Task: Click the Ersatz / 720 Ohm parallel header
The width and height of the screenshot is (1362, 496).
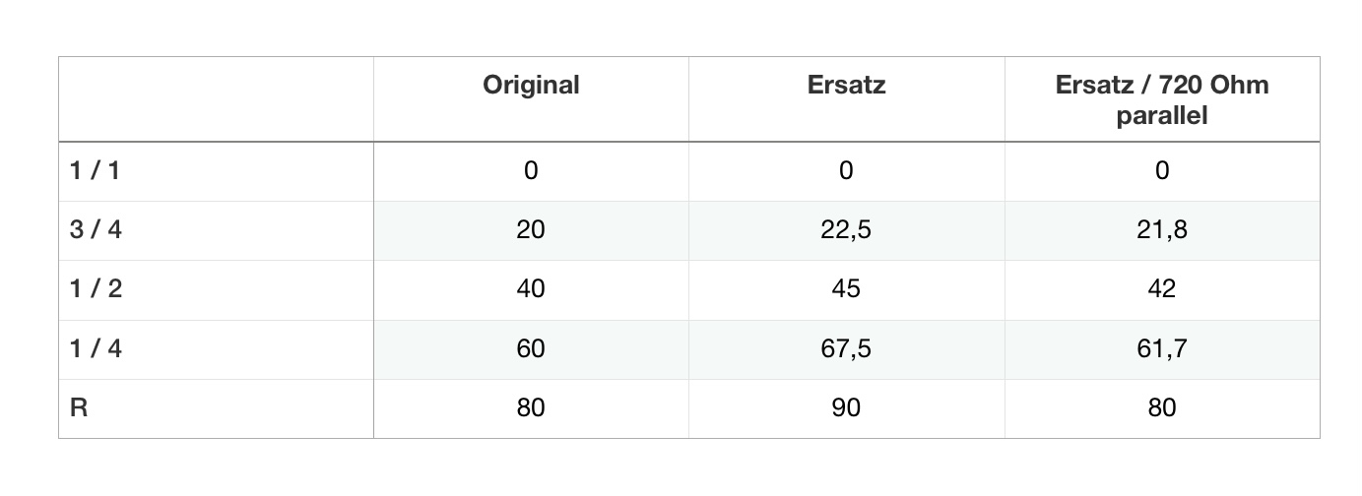Action: (1162, 100)
